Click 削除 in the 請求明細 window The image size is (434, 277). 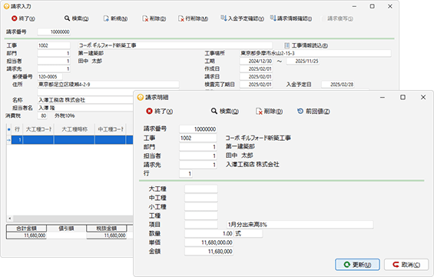point(269,112)
